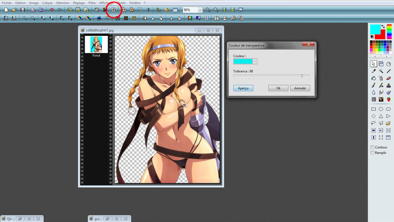Screen dimensions: 394x222
Task: Click the Redo arrow icon
Action: 60,10
